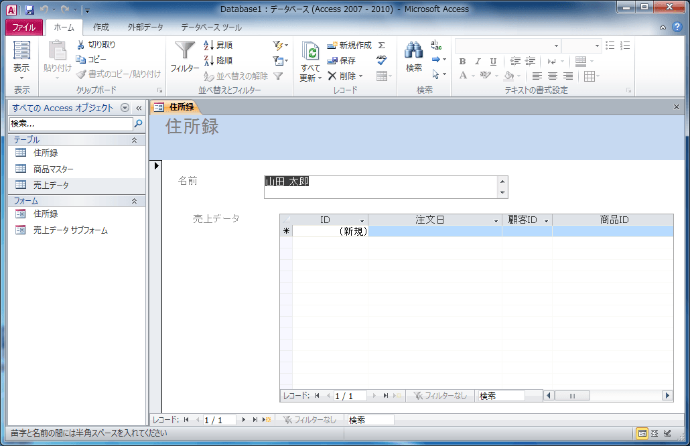Toggle Italic formatting
The image size is (690, 446).
click(478, 61)
